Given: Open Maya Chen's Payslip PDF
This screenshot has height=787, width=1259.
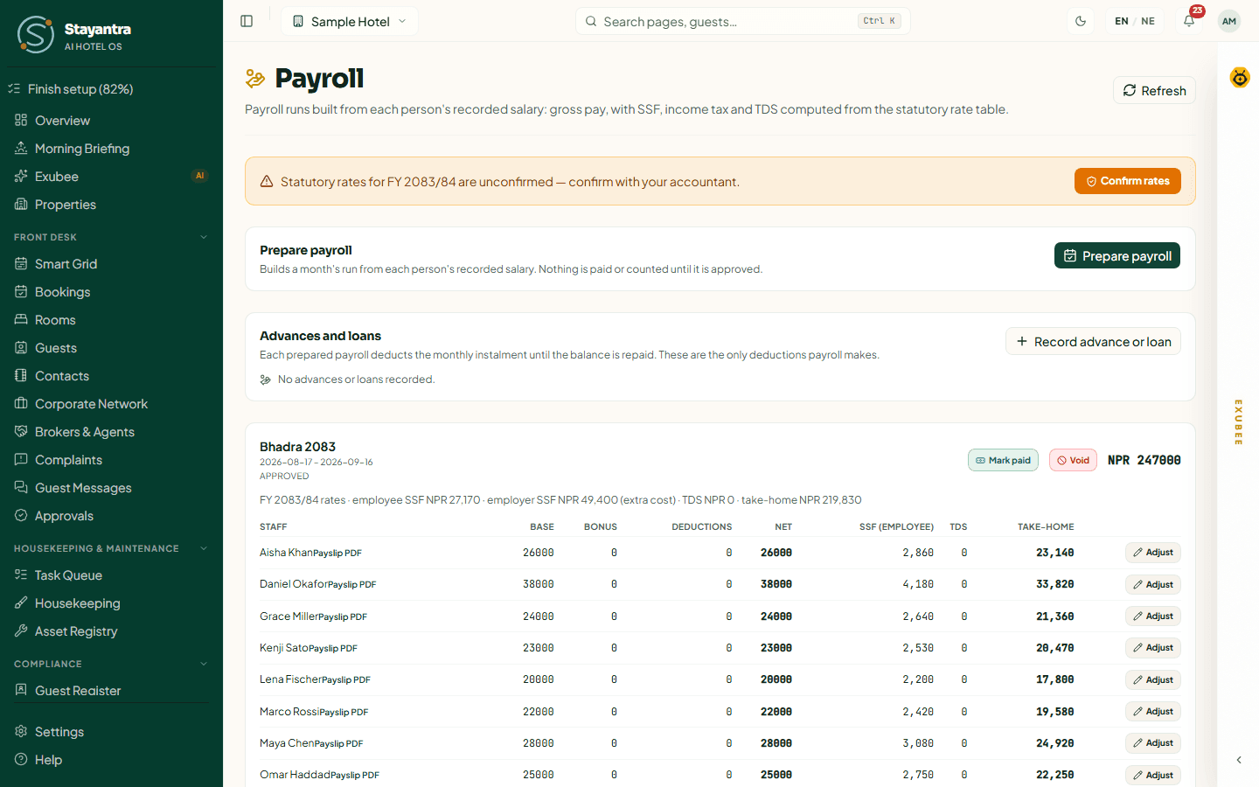Looking at the screenshot, I should [338, 744].
